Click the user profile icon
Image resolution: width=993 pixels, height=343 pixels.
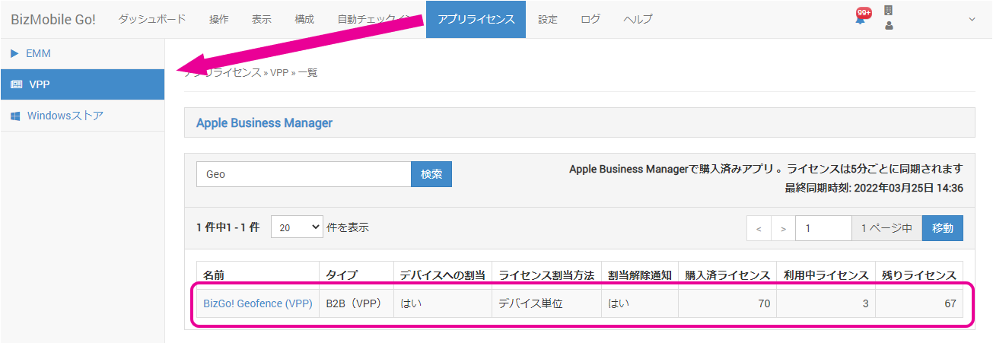889,26
